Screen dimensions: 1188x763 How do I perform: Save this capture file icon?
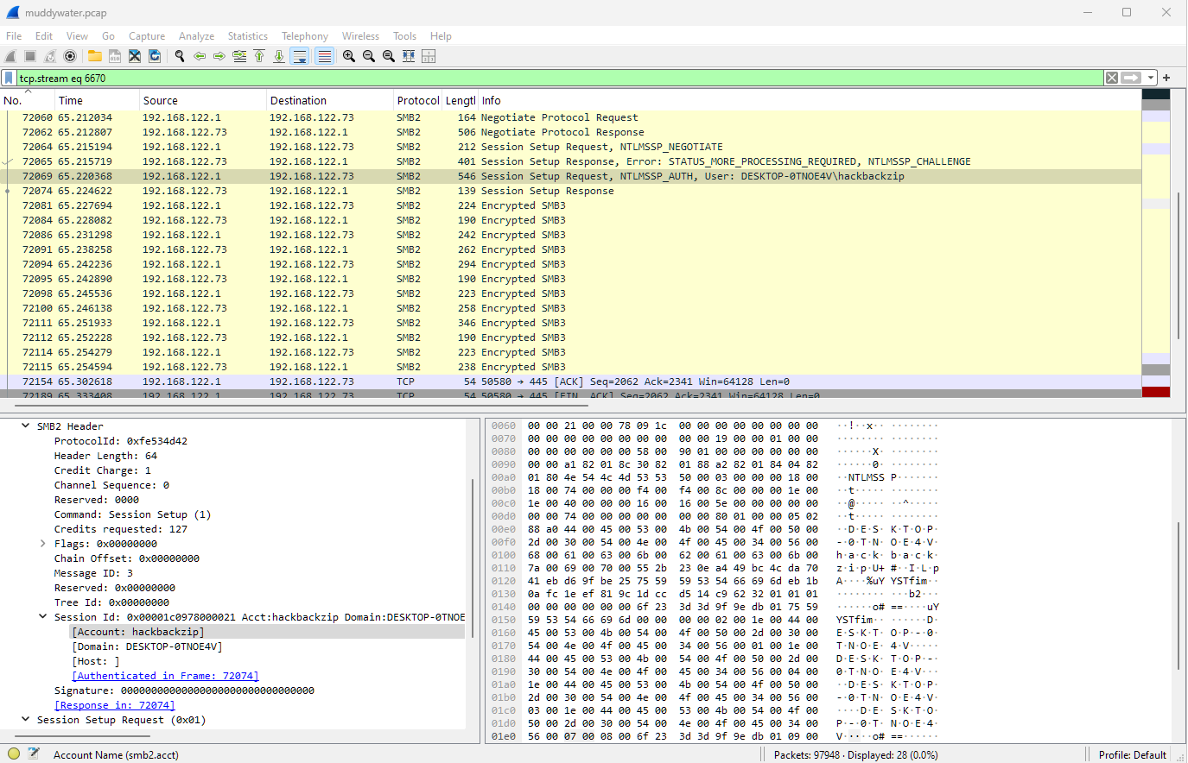115,56
